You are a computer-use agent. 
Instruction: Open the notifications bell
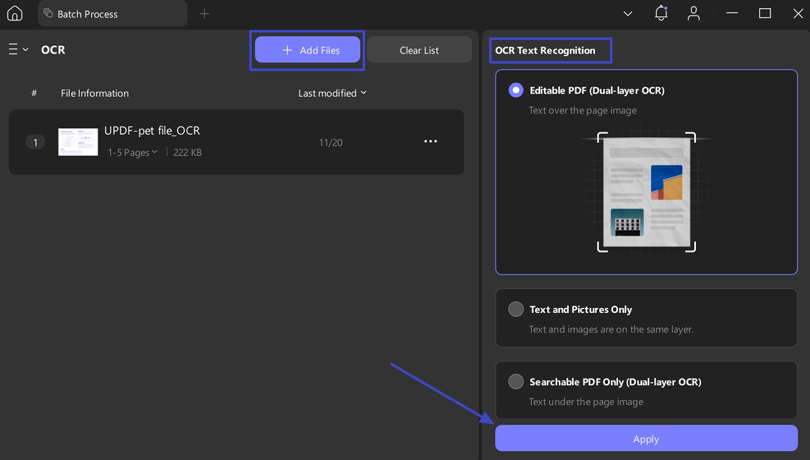pos(661,13)
